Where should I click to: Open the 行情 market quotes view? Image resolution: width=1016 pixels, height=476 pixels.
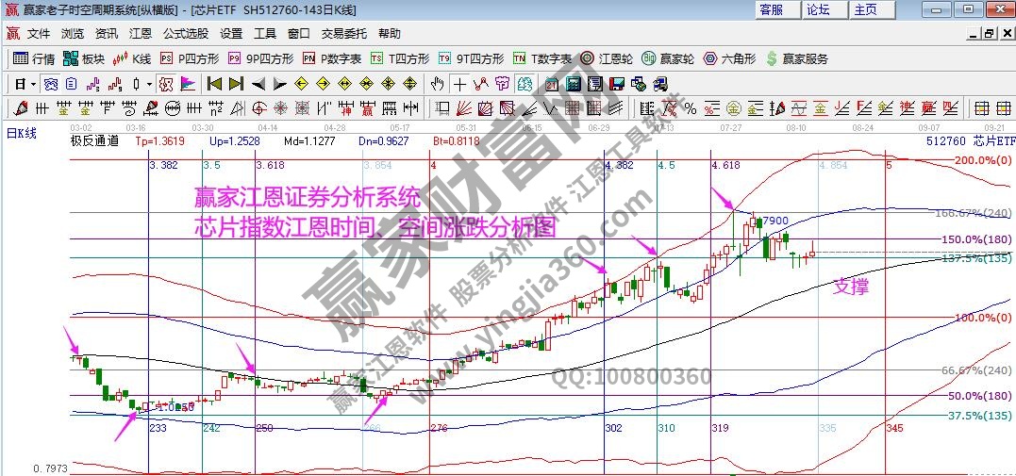[x=34, y=58]
